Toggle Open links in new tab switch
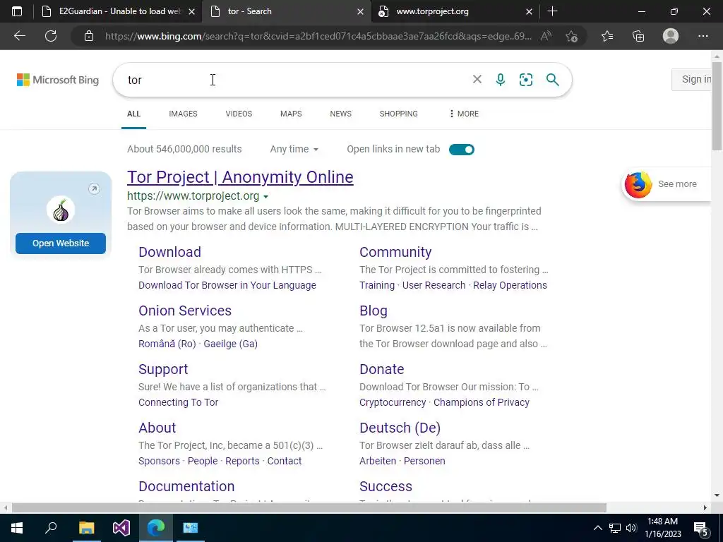The width and height of the screenshot is (723, 542). point(462,150)
